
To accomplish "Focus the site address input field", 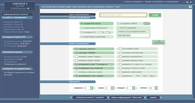I will [123, 15].
